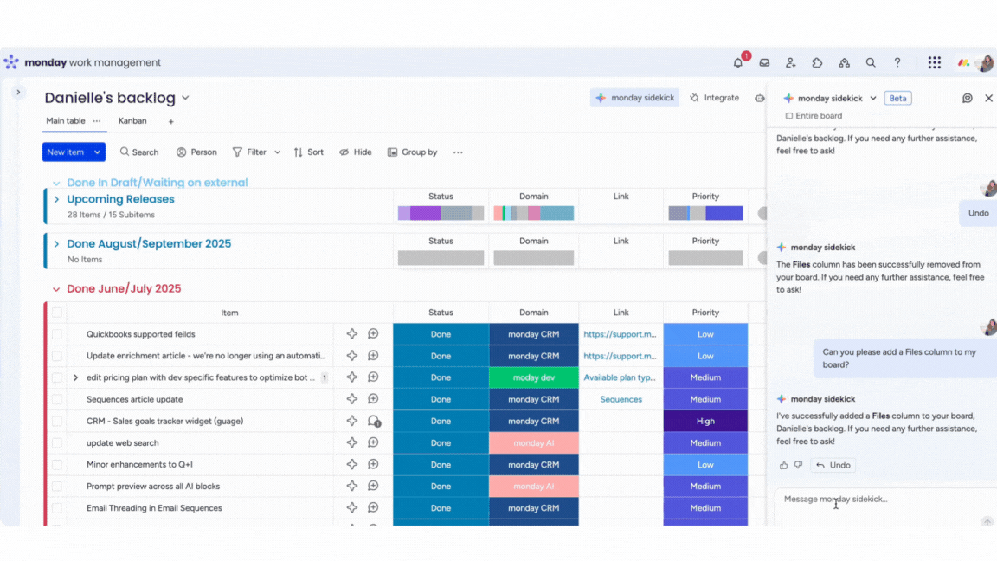Image resolution: width=997 pixels, height=561 pixels.
Task: Add a new board view with plus
Action: [171, 121]
